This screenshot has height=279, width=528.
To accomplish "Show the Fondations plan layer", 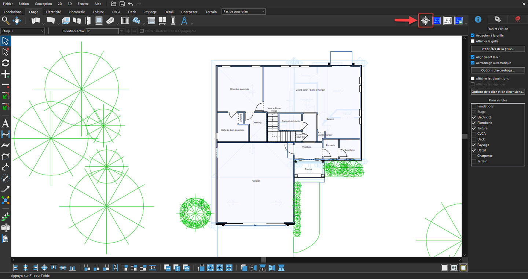I will (474, 106).
